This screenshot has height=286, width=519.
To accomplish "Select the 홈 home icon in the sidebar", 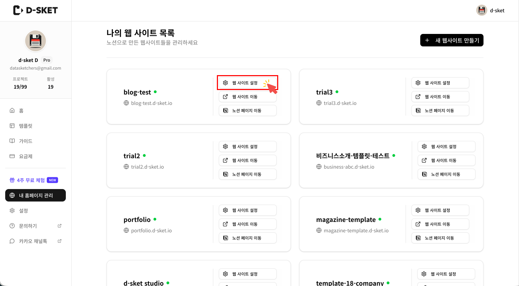I will [x=12, y=110].
